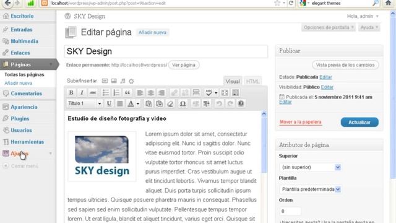Edit the Estado Publicada status link
396x223 pixels.
325,77
